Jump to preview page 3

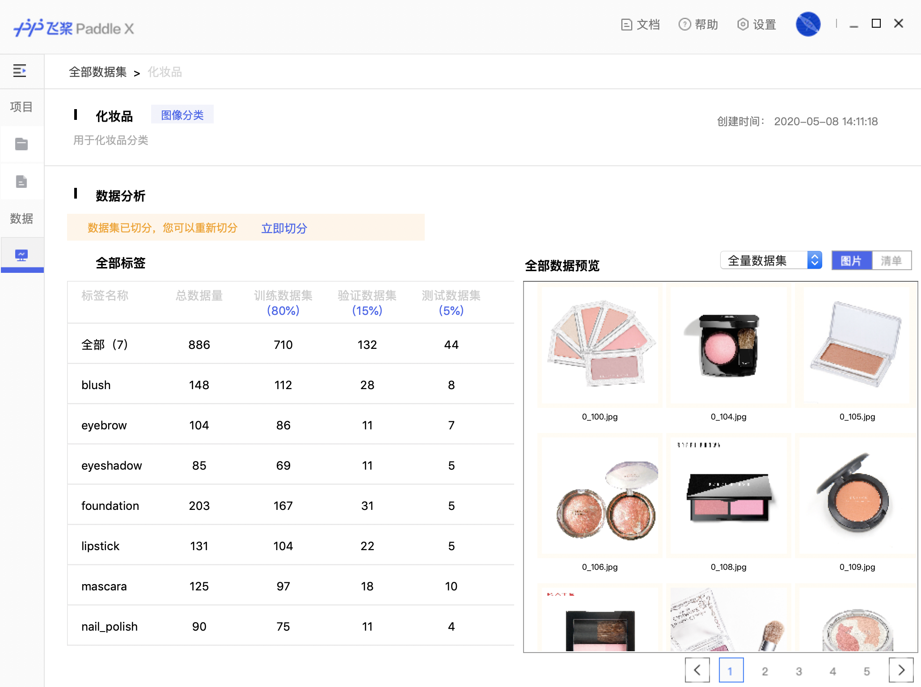[798, 671]
